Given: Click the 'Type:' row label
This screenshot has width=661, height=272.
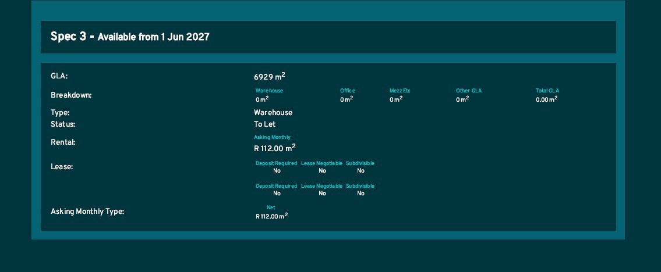Looking at the screenshot, I should click(x=60, y=113).
